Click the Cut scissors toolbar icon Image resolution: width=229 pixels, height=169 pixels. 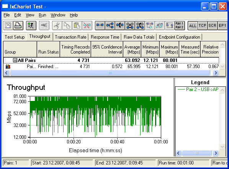(57, 26)
